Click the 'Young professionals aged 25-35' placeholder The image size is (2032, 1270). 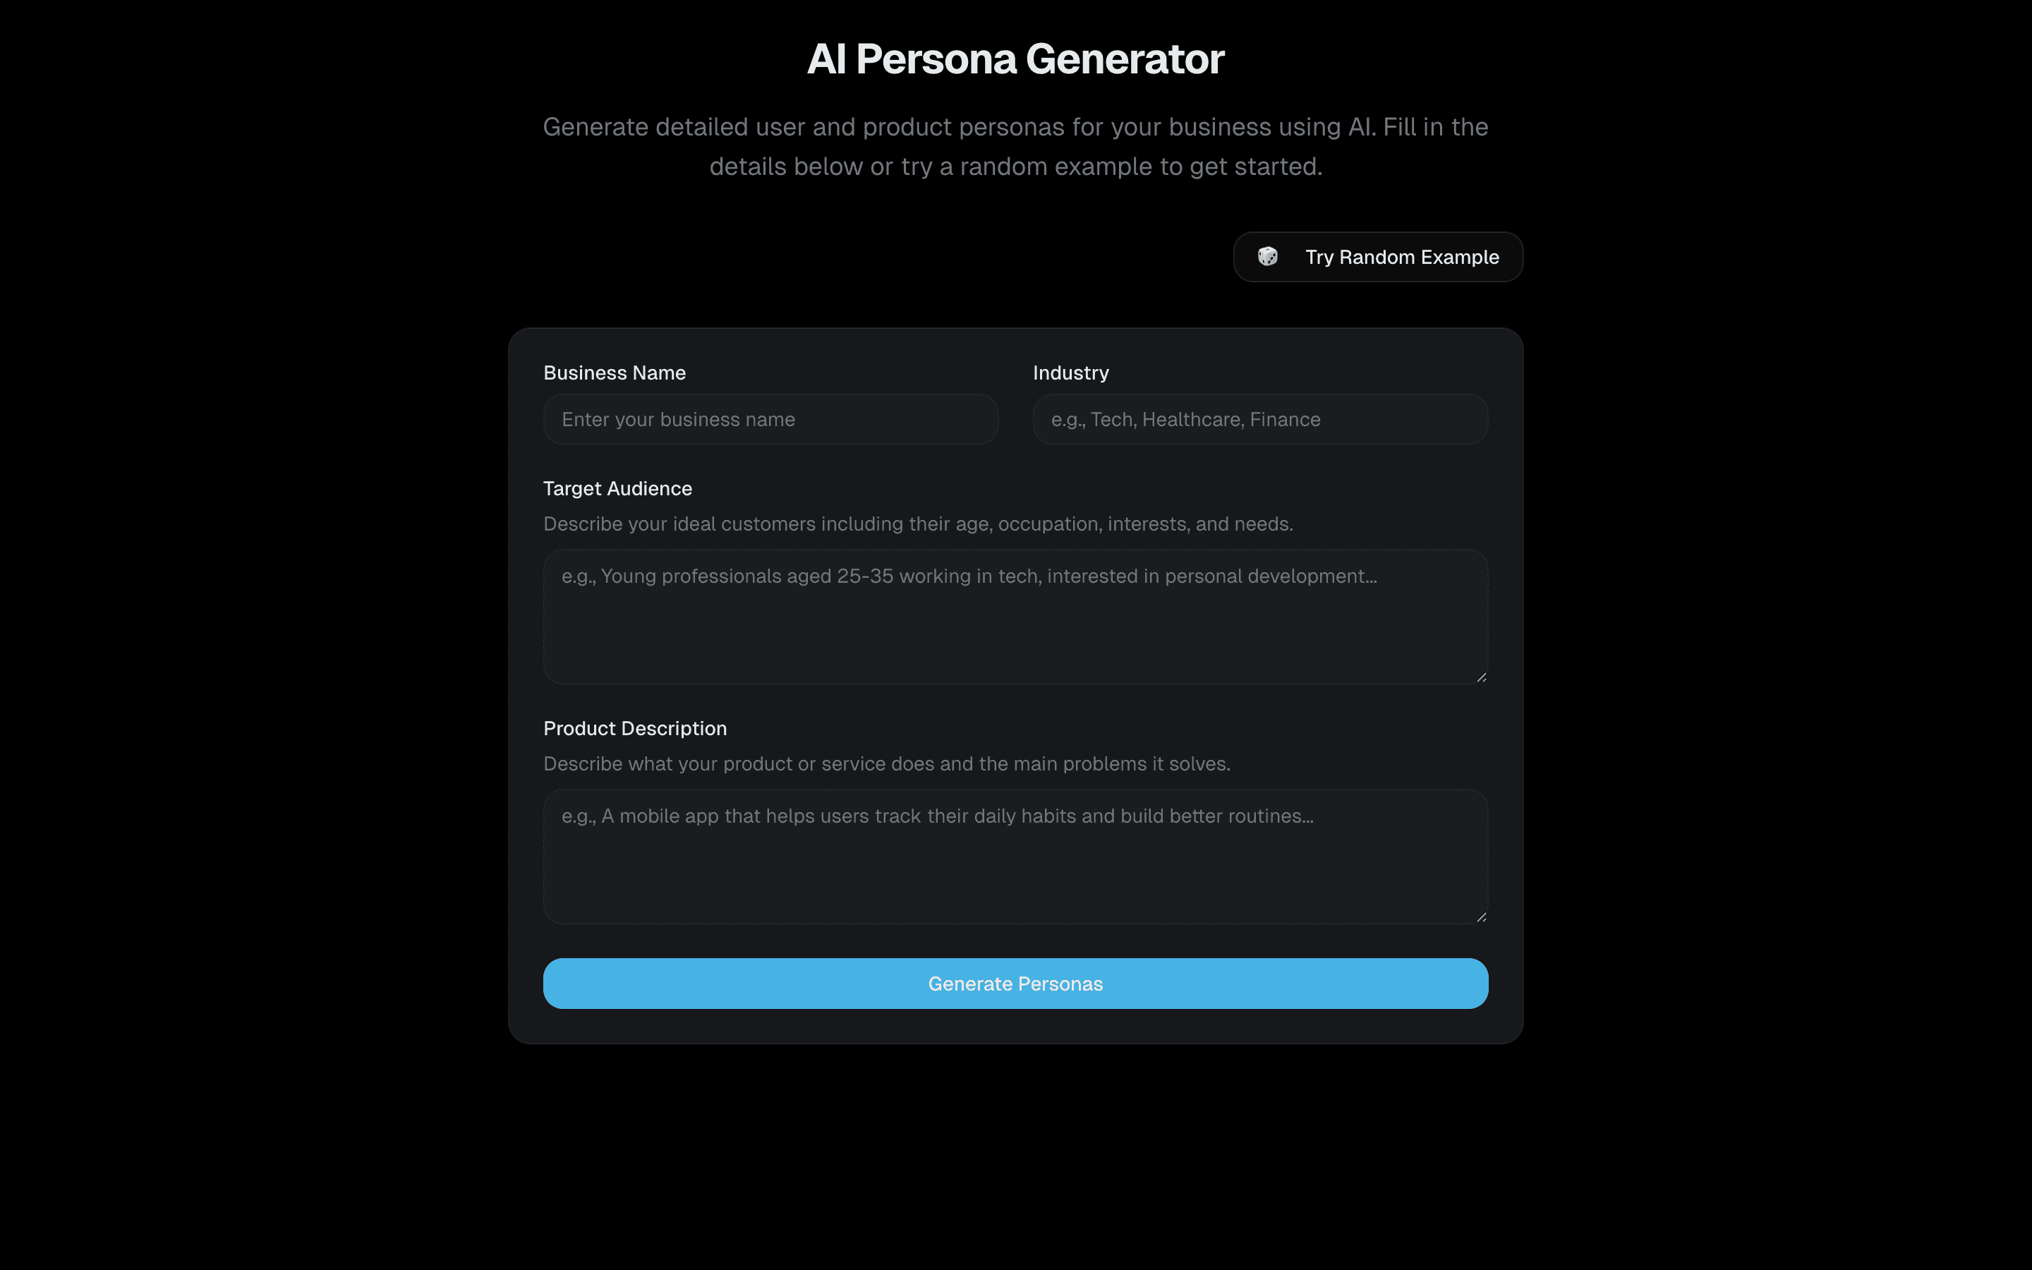tap(969, 576)
